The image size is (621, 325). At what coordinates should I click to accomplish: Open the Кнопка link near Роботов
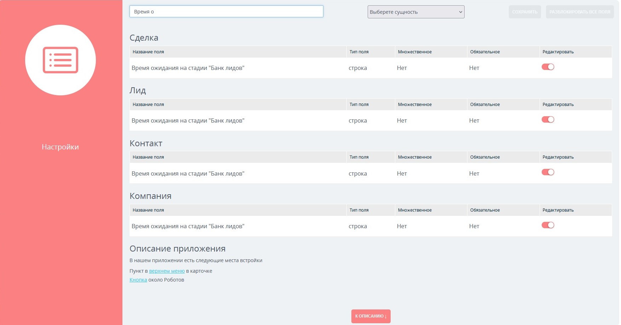[x=138, y=280]
